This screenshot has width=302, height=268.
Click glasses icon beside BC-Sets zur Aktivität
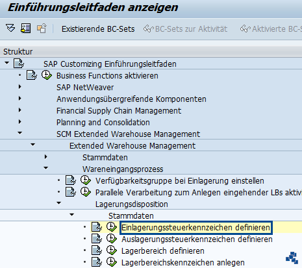(149, 29)
